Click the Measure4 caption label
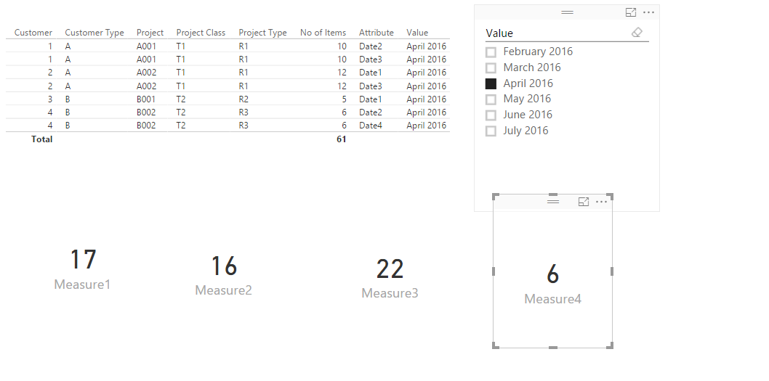This screenshot has height=381, width=769. tap(552, 299)
